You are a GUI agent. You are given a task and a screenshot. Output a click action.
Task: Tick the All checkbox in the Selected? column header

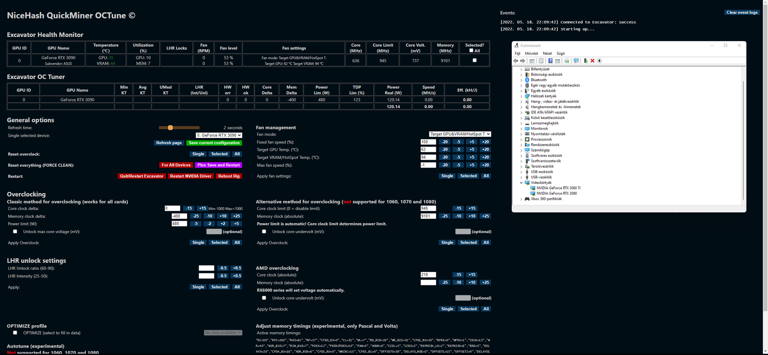471,51
